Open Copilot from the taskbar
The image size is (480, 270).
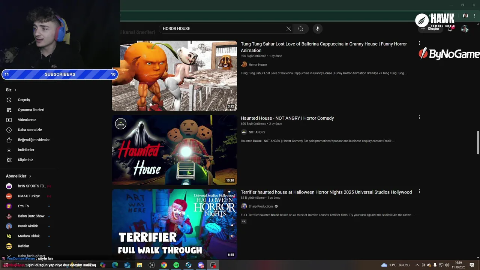pos(103,265)
